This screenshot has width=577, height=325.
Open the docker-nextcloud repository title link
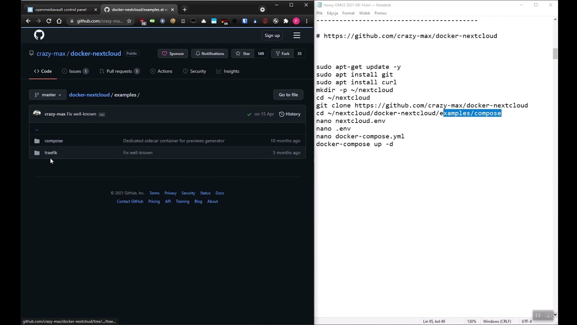point(96,53)
